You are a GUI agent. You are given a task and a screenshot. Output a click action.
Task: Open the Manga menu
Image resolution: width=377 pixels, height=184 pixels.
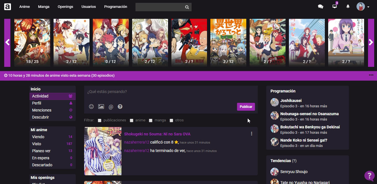(44, 7)
